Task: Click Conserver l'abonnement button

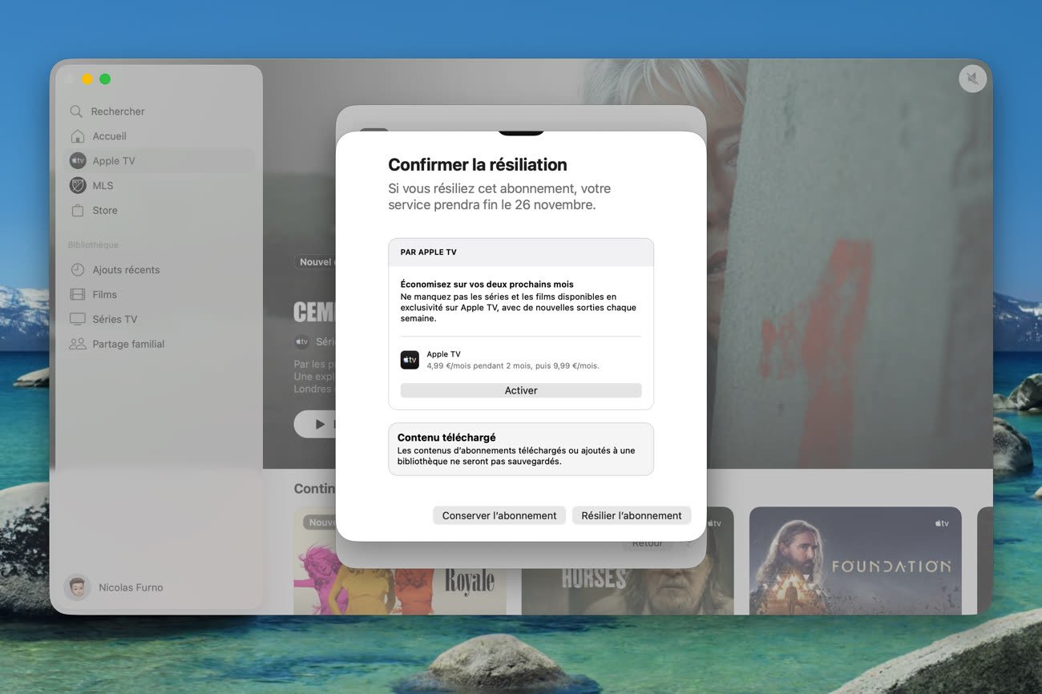Action: coord(499,515)
